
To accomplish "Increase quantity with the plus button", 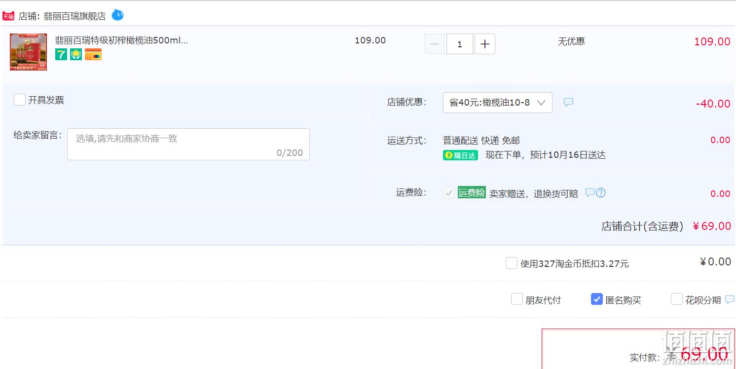I will tap(485, 44).
